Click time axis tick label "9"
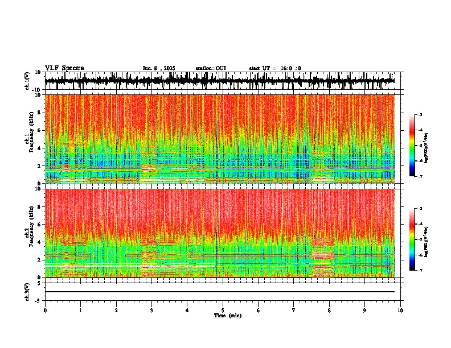Screen dimensions: 451x348 364,310
